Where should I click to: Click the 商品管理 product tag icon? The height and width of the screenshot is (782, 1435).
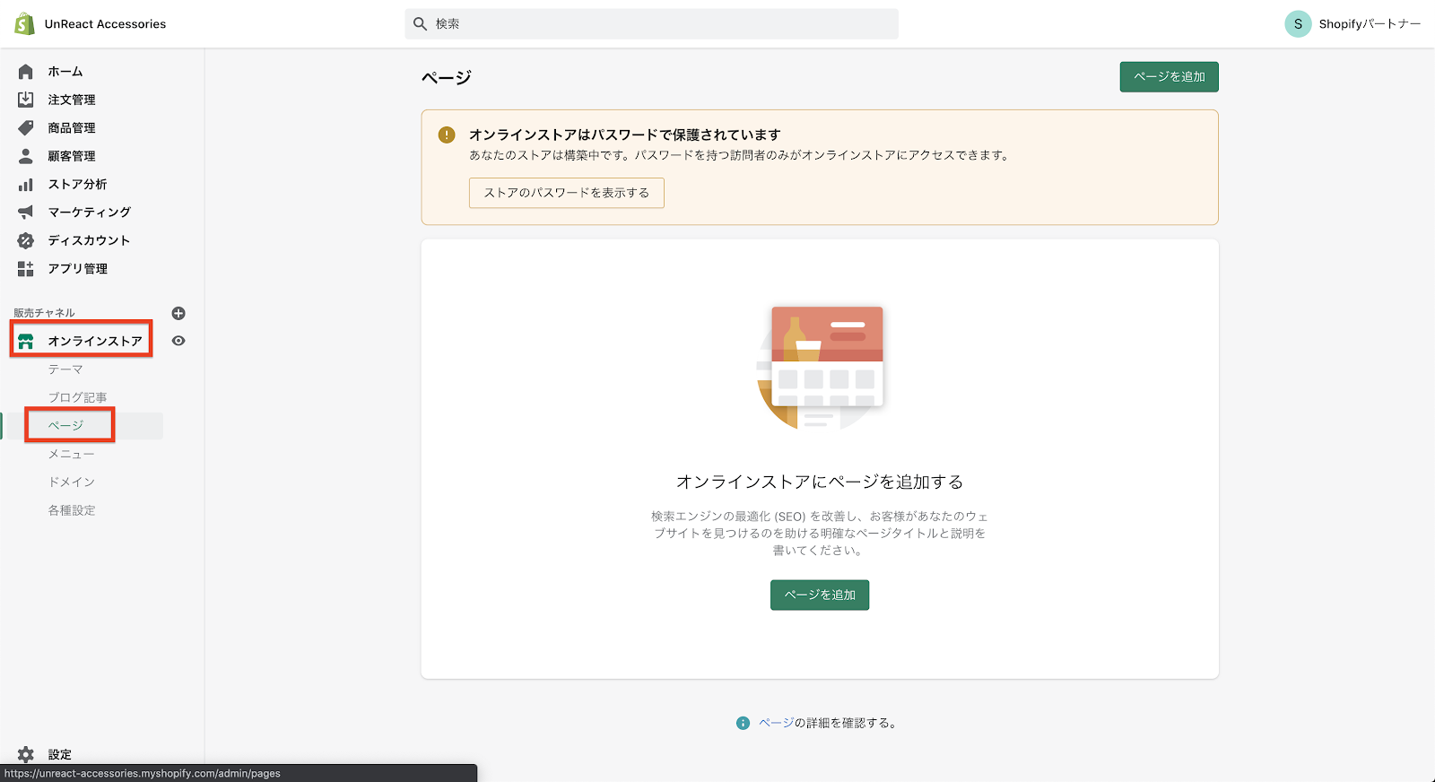point(26,128)
